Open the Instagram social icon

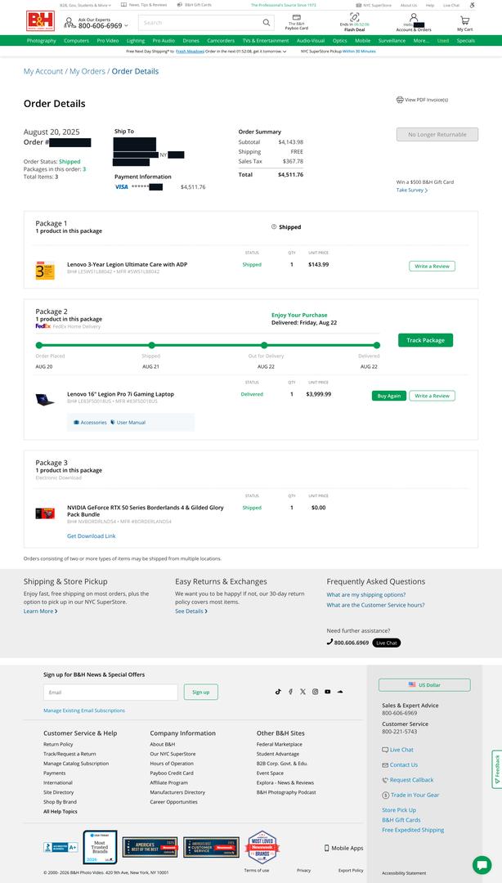(x=315, y=692)
